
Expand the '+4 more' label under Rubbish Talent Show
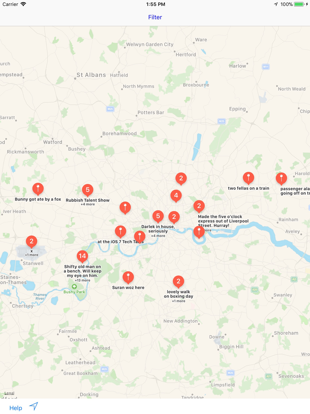(x=88, y=204)
